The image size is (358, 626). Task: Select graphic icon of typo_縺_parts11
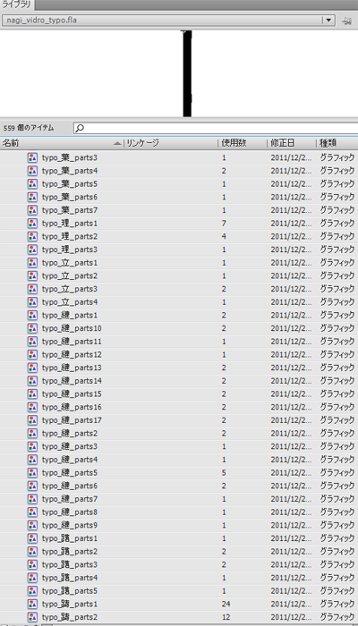[x=32, y=342]
